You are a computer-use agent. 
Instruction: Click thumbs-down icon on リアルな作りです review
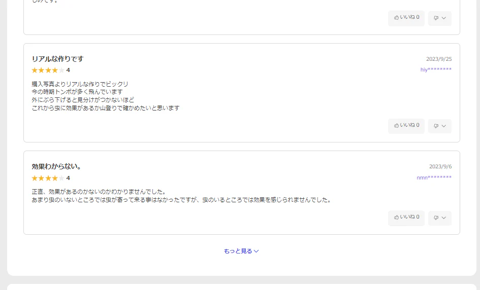pos(436,126)
